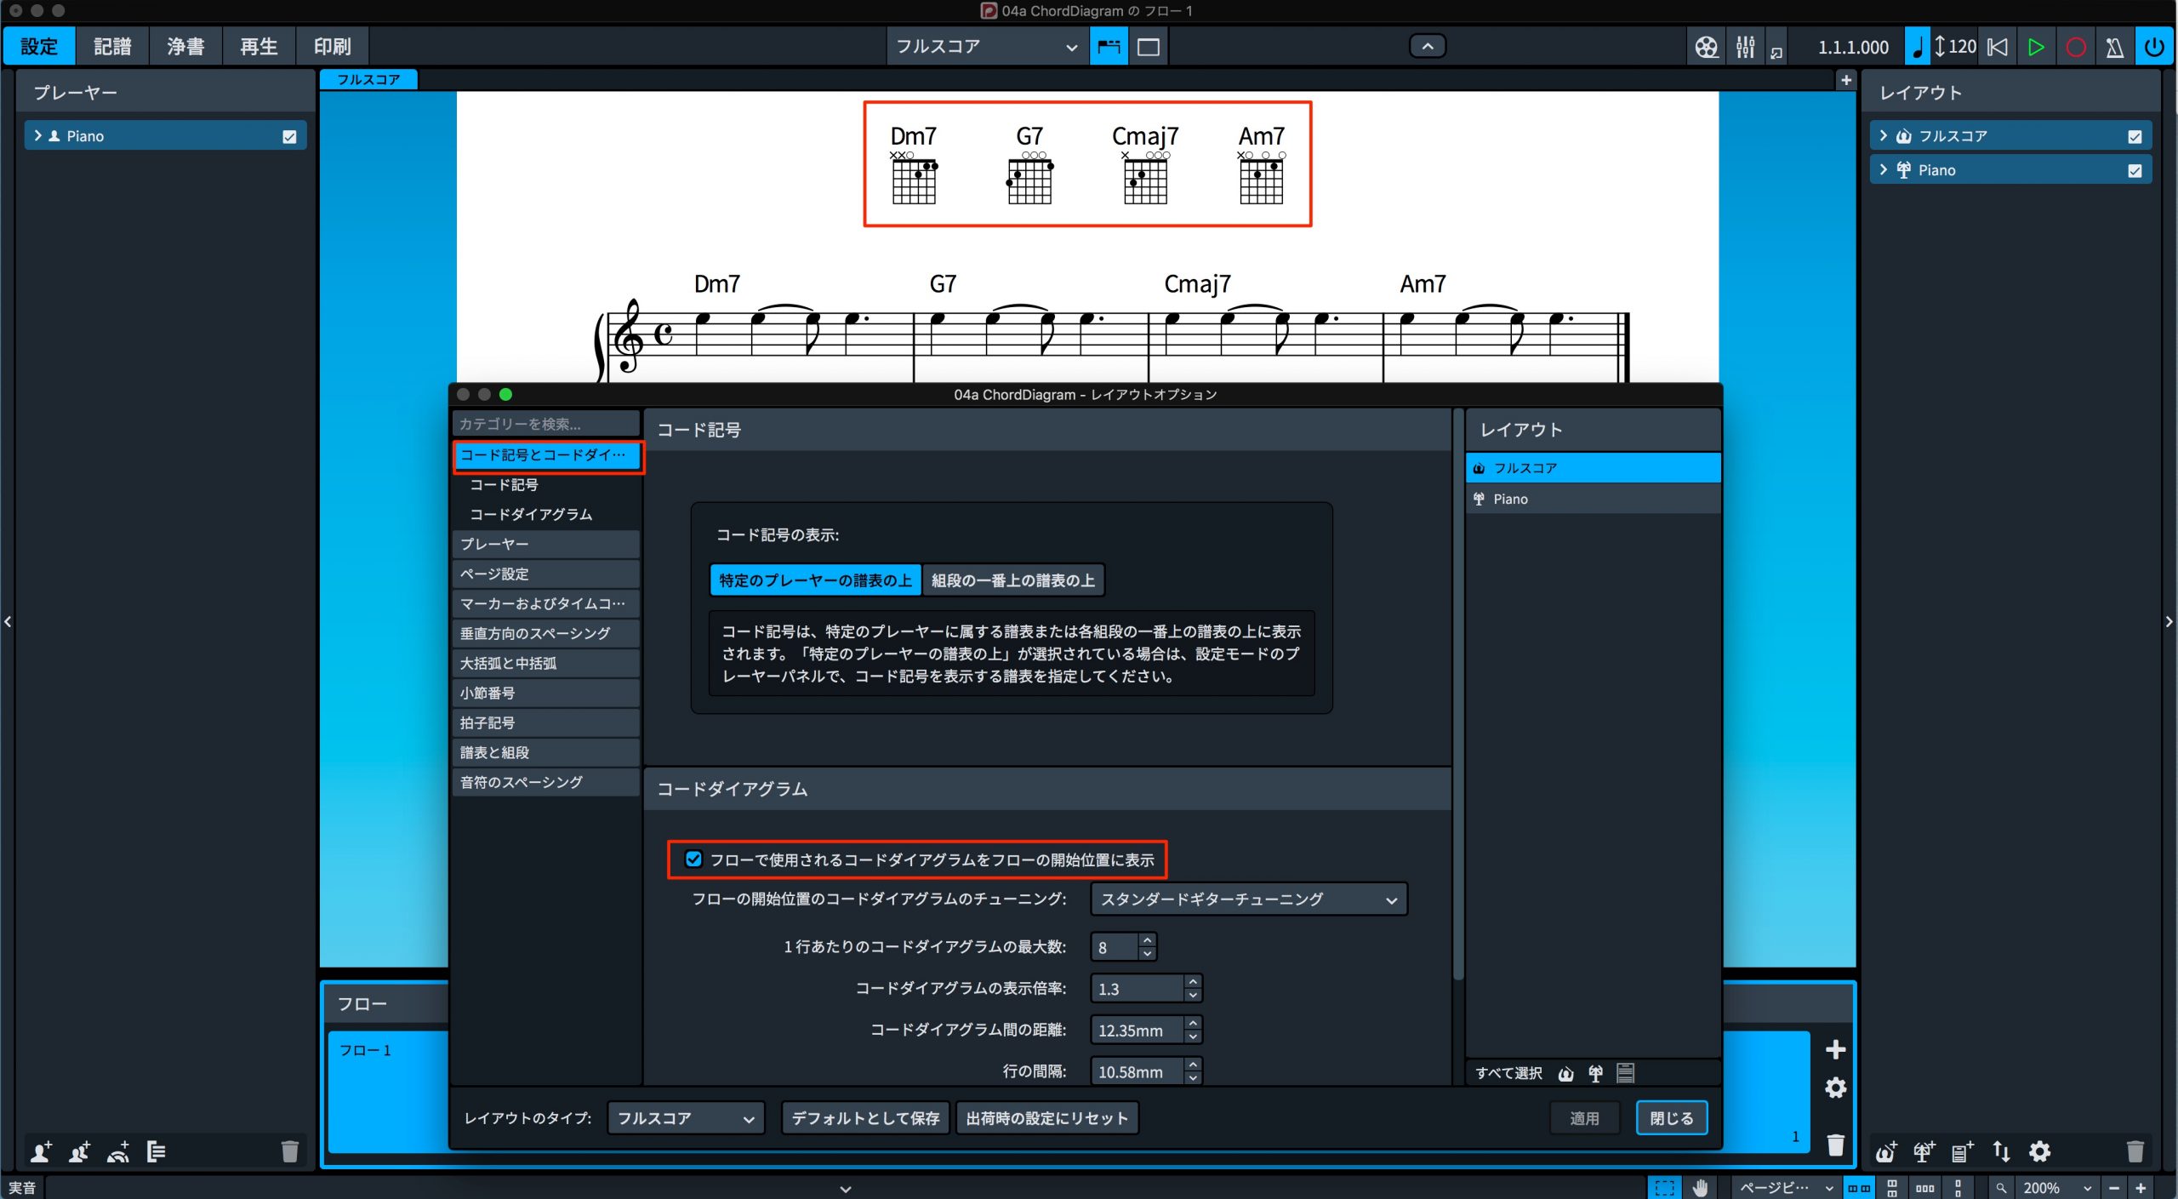Open Layout Options gear in Layouts panel

click(2039, 1151)
